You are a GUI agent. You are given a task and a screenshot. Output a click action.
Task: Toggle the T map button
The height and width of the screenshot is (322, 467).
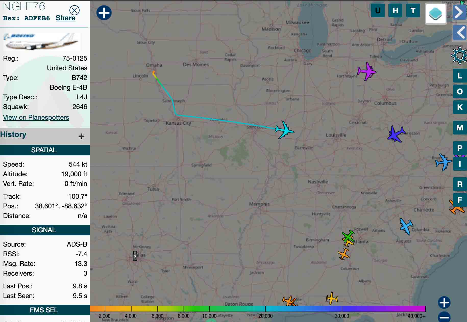[x=413, y=10]
